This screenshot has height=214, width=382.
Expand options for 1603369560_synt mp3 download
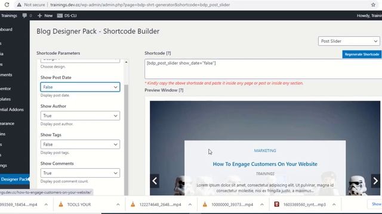point(334,204)
